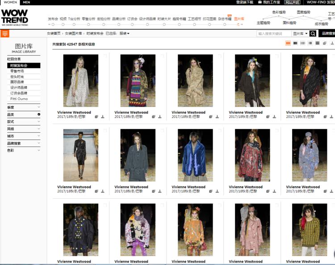
Task: Open 发布会 in the navigation bar
Action: tap(53, 19)
